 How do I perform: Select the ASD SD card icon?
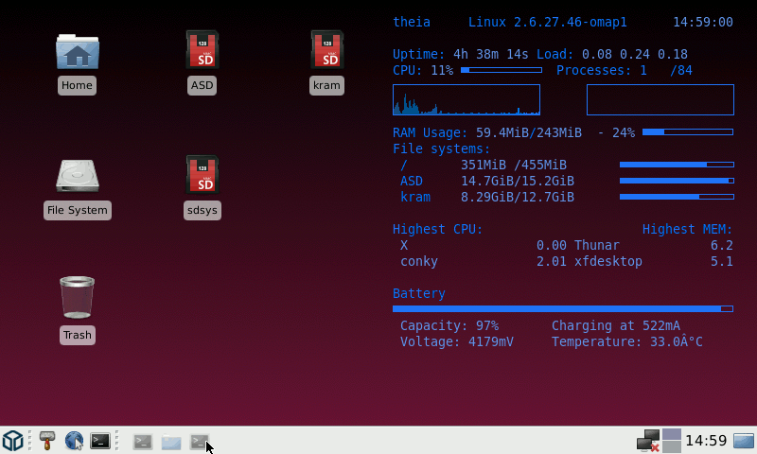click(202, 50)
